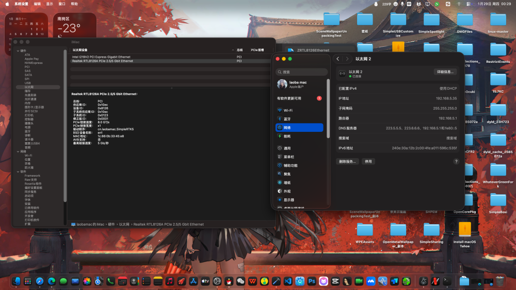Launch Visual Studio Code from the Dock
The height and width of the screenshot is (290, 516).
pos(287,281)
